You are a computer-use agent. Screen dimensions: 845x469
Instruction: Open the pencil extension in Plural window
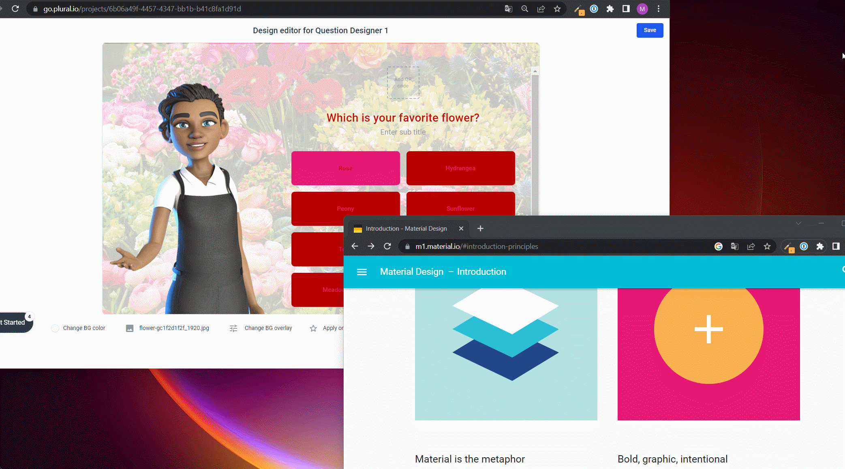point(579,9)
